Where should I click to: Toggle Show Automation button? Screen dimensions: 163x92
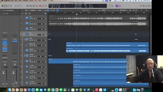pyautogui.click(x=51, y=10)
